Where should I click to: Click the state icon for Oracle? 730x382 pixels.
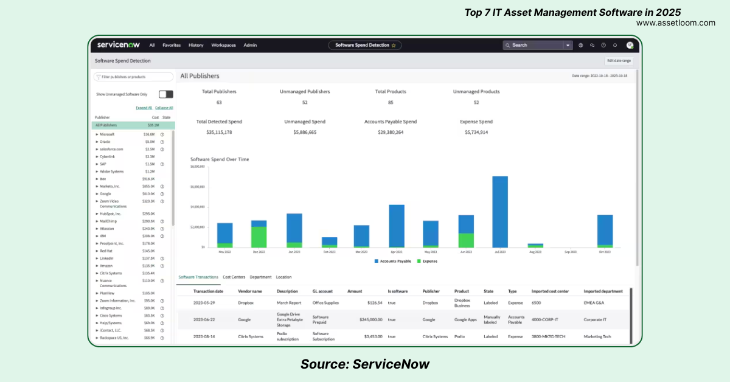click(162, 142)
